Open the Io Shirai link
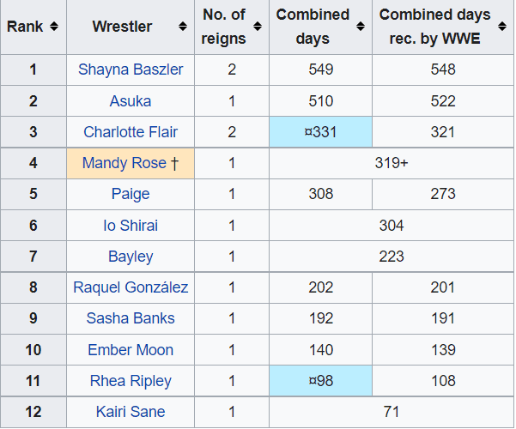 click(x=131, y=226)
